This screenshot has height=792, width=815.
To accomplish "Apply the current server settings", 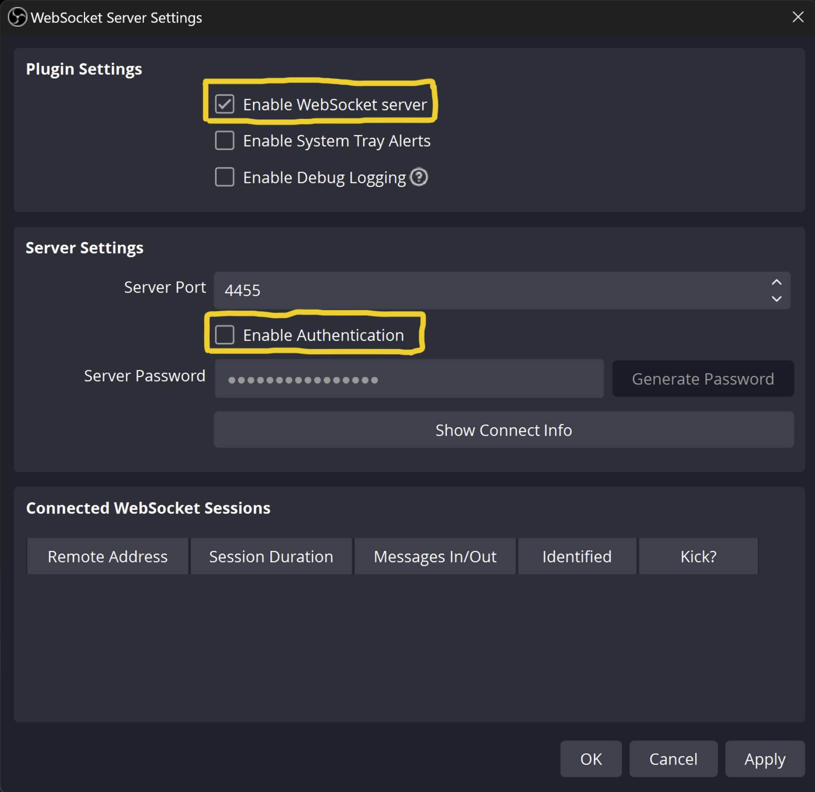I will [x=764, y=759].
